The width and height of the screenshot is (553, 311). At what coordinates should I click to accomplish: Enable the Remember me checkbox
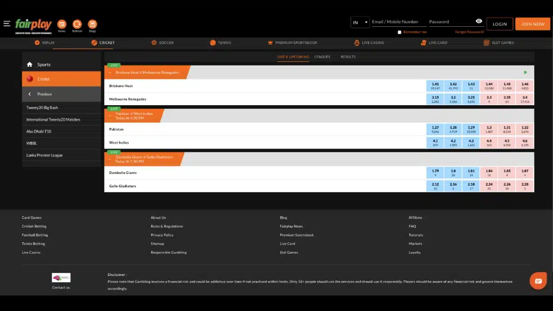pos(400,32)
